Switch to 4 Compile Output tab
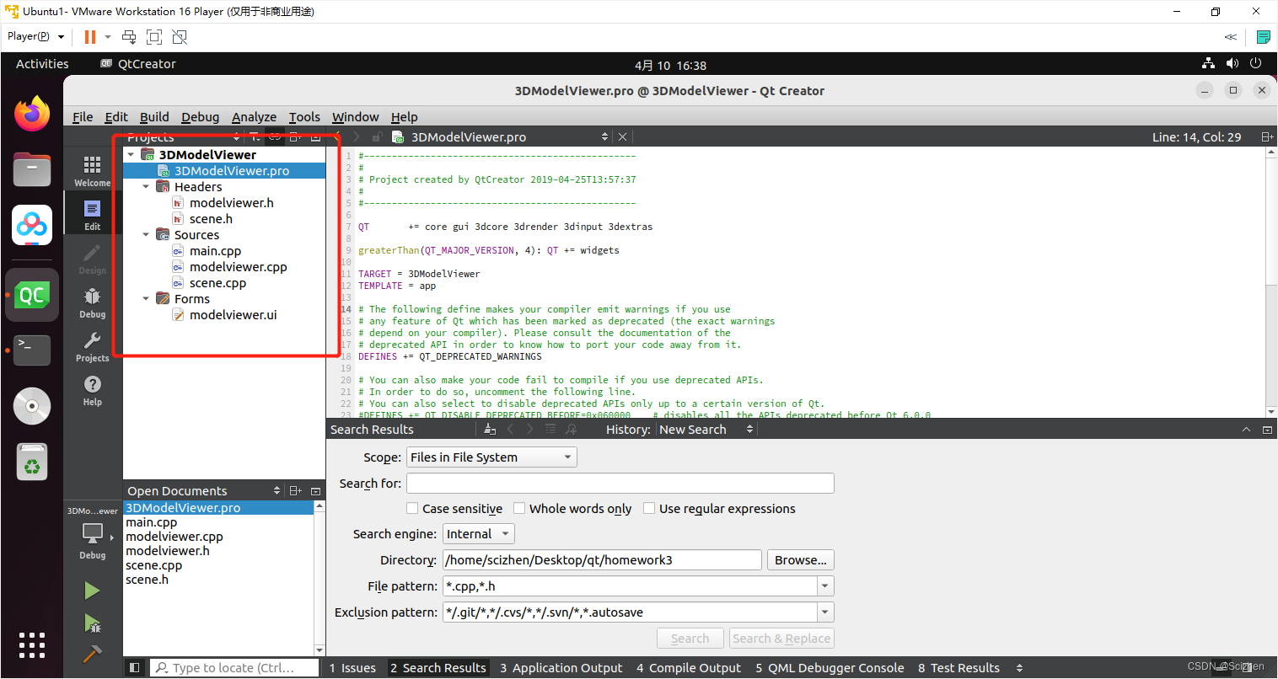 tap(689, 668)
